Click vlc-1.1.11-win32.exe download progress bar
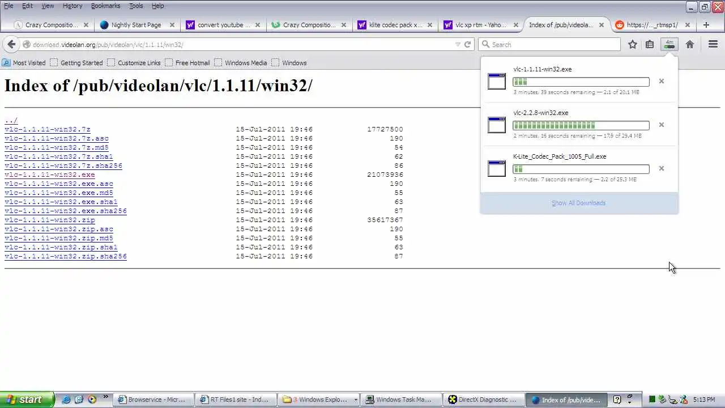 [581, 82]
